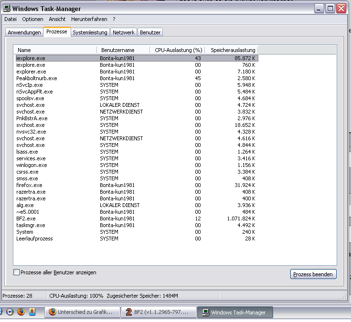This screenshot has width=351, height=322.
Task: Select iexplore.exe process using 760 K
Action: click(137, 65)
